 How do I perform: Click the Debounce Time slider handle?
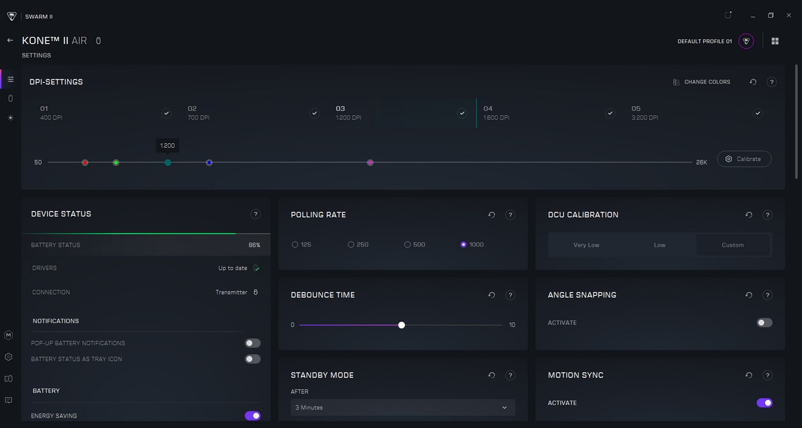pyautogui.click(x=402, y=325)
